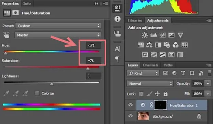Add a Levels adjustment
213x124 pixels.
tap(154, 35)
